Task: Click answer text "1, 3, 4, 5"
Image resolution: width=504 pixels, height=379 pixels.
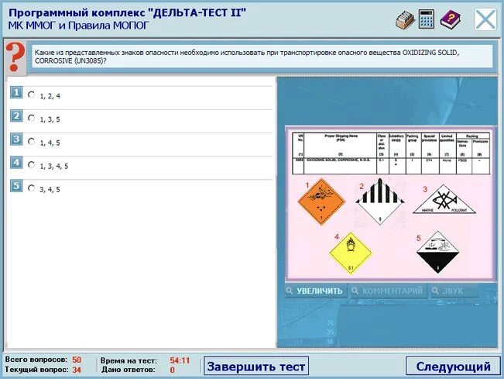Action: tap(54, 166)
